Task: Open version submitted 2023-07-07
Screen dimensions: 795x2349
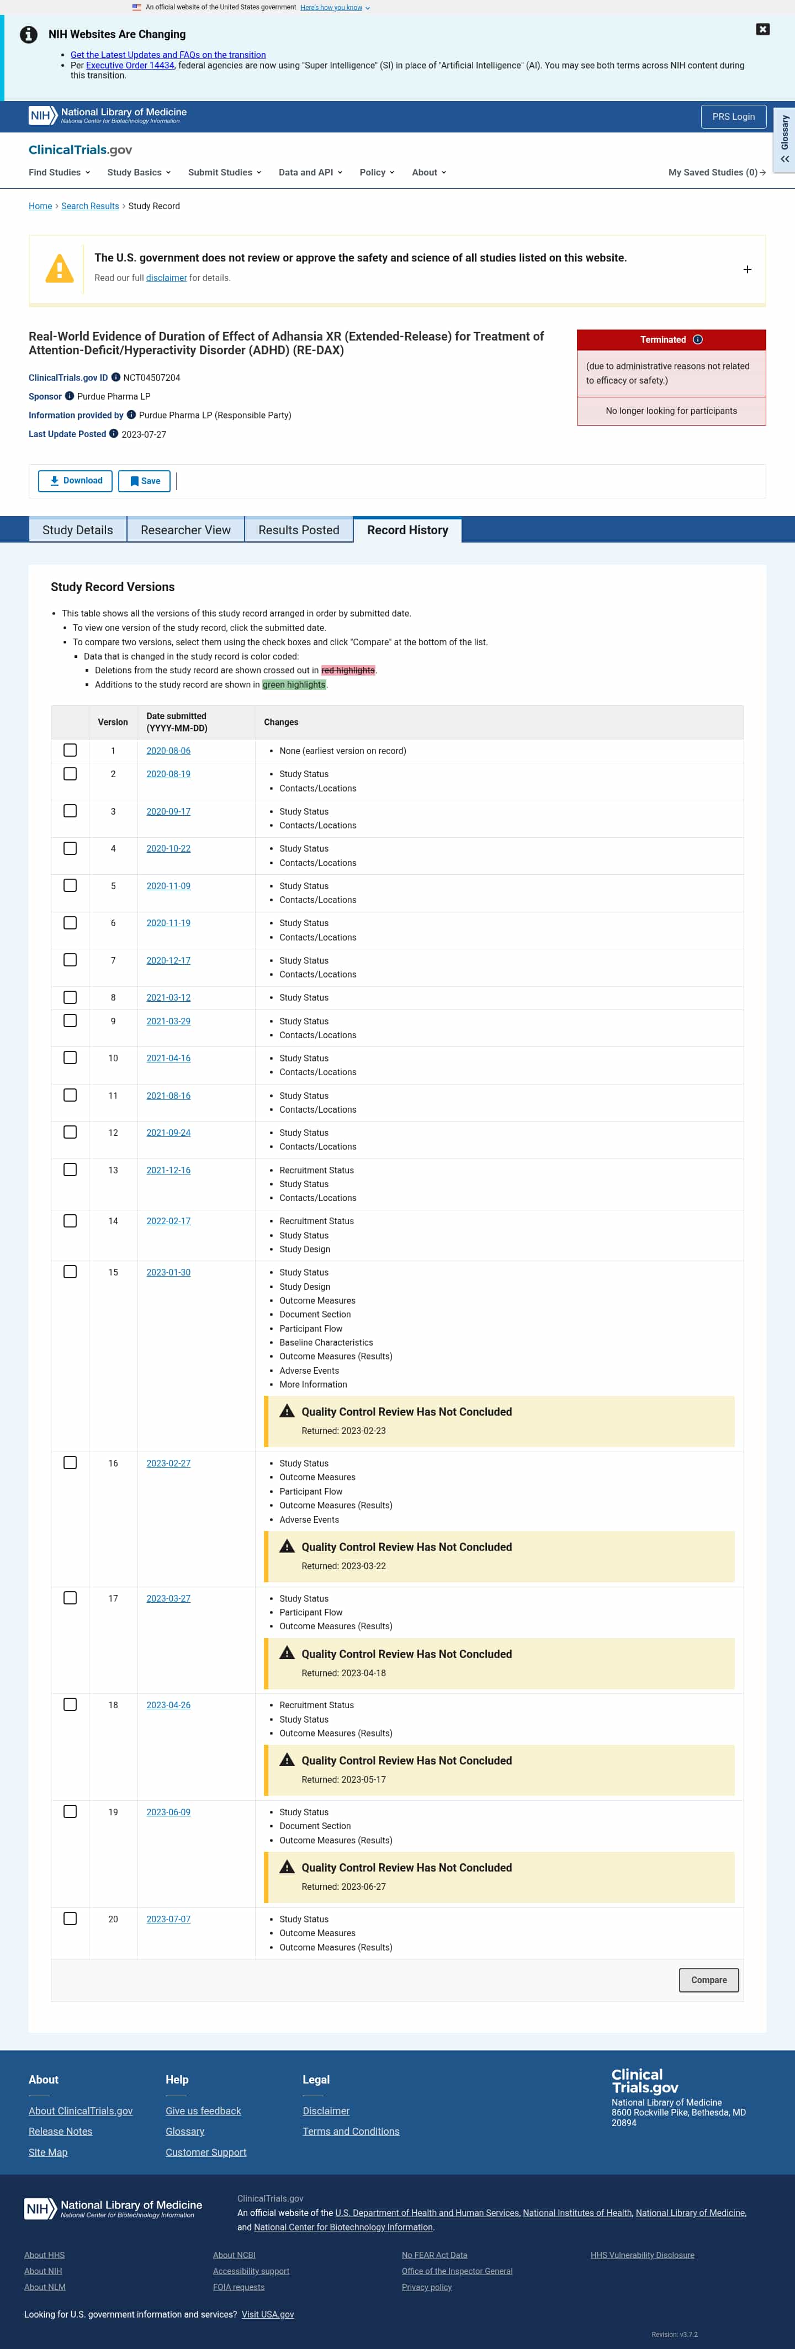Action: tap(169, 1918)
